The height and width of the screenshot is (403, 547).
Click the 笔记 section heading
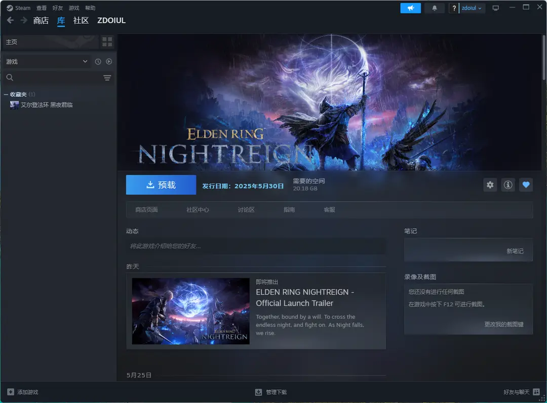pyautogui.click(x=410, y=231)
